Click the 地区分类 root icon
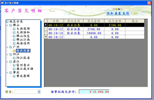The height and width of the screenshot is (100, 154). pos(7,22)
